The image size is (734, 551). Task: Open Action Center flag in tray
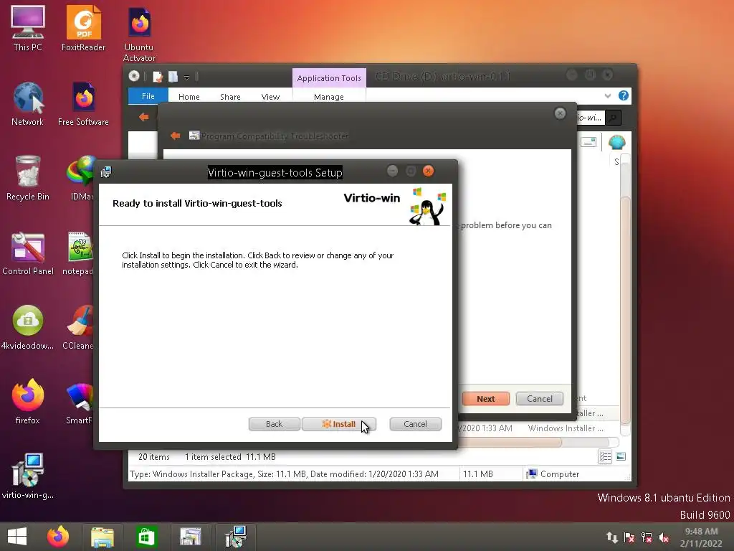tap(629, 537)
